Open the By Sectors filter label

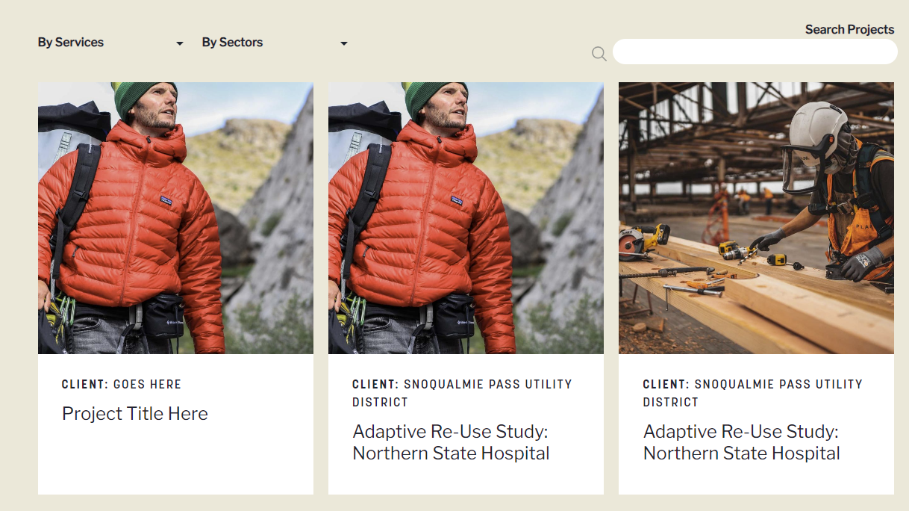pos(232,43)
